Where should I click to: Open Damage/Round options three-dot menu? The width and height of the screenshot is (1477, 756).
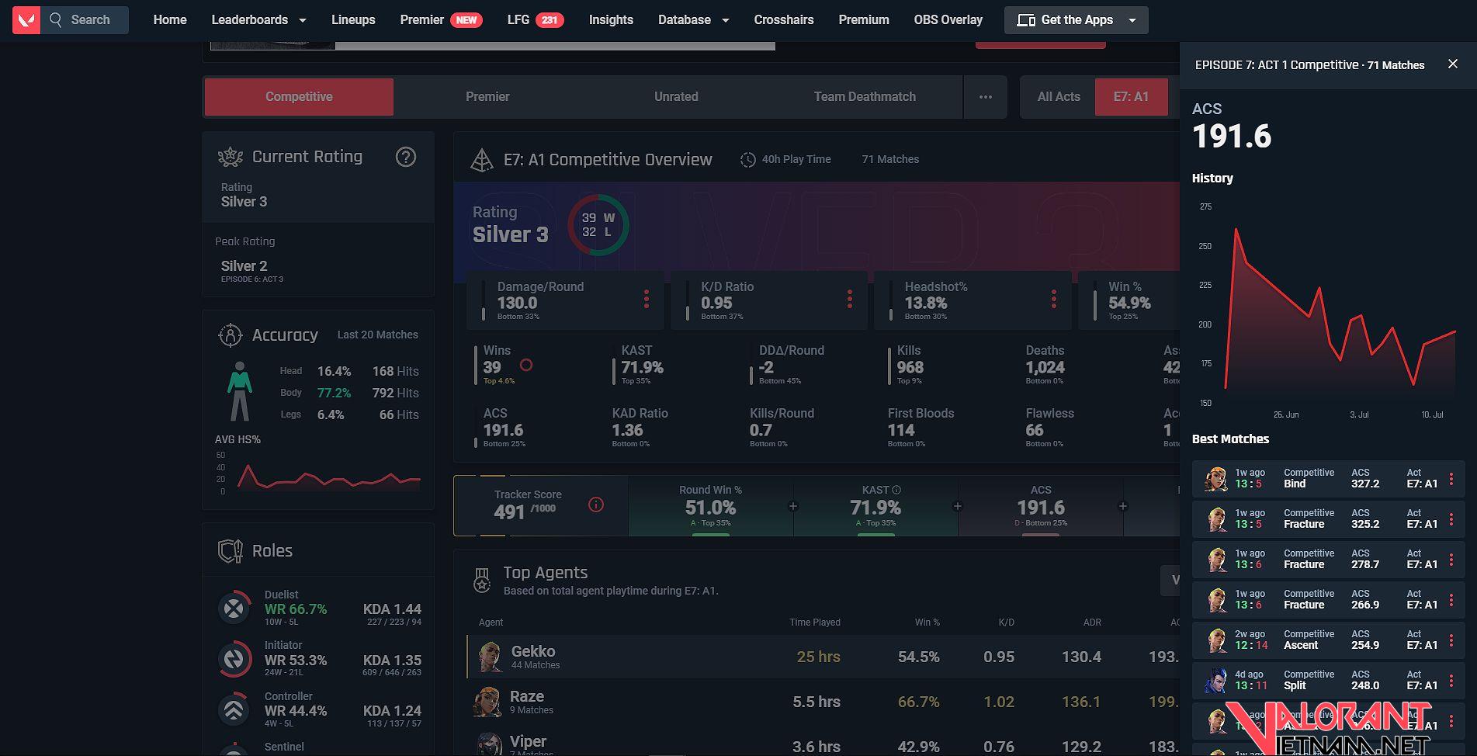click(647, 299)
